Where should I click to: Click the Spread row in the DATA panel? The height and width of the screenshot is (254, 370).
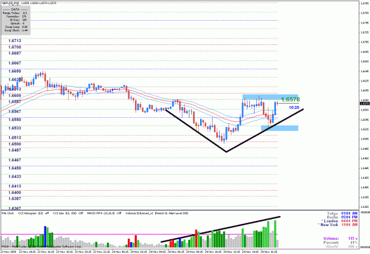pos(17,24)
